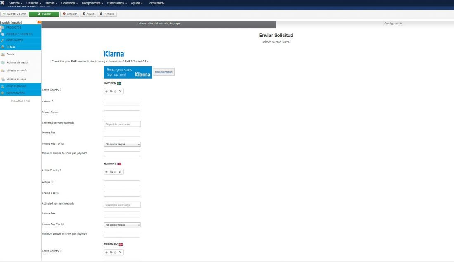Screen dimensions: 454x262
Task: Click the Ayuda toolbar button
Action: [88, 14]
